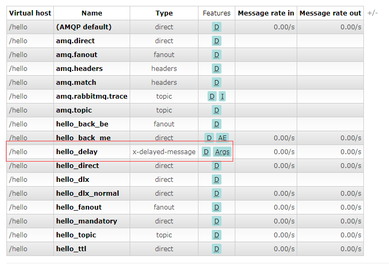Click the Features column header
389x264 pixels.
click(x=217, y=13)
